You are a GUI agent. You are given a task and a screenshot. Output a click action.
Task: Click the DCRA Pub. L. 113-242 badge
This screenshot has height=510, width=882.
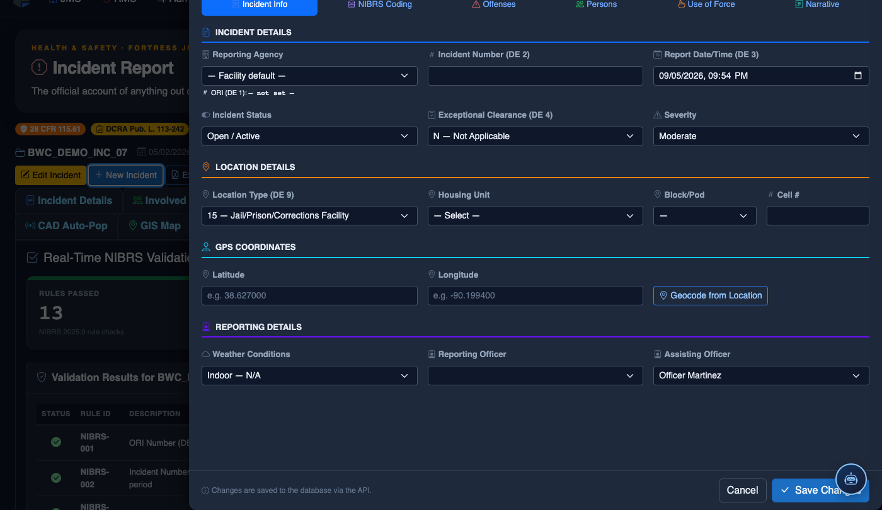click(x=140, y=129)
